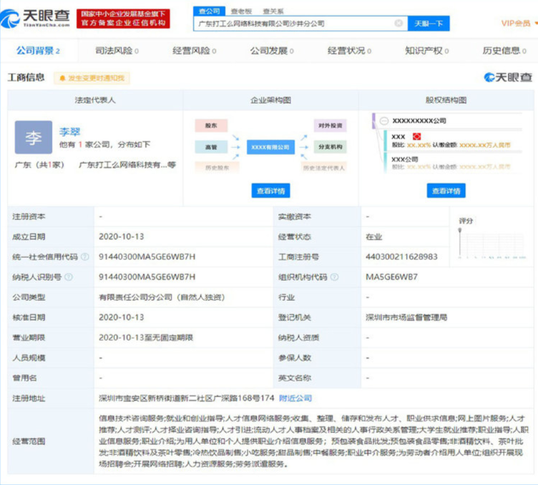The image size is (538, 485).
Task: Switch to the 查公司 search tab
Action: tap(210, 11)
